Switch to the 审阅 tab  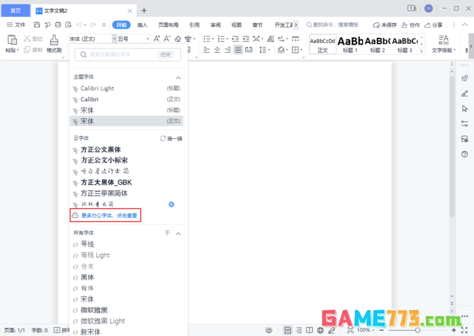pos(215,25)
